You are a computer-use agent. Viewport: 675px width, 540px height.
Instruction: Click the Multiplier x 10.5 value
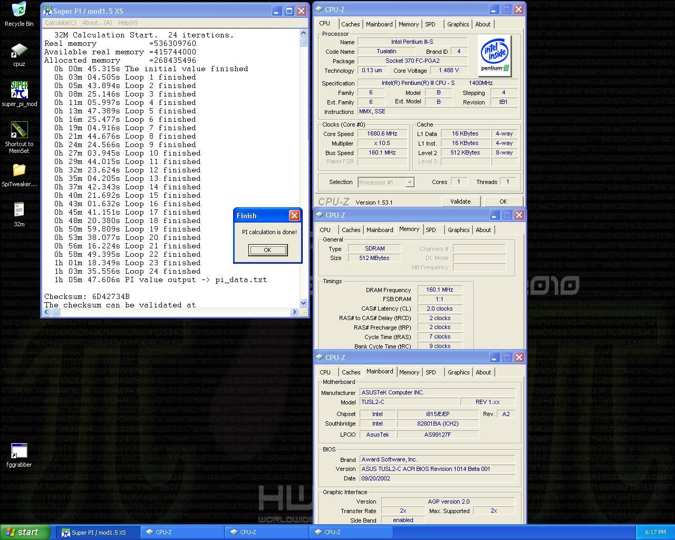(x=382, y=143)
